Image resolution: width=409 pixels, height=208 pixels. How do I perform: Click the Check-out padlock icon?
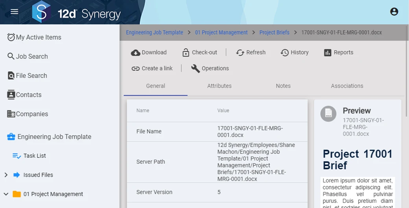click(186, 52)
